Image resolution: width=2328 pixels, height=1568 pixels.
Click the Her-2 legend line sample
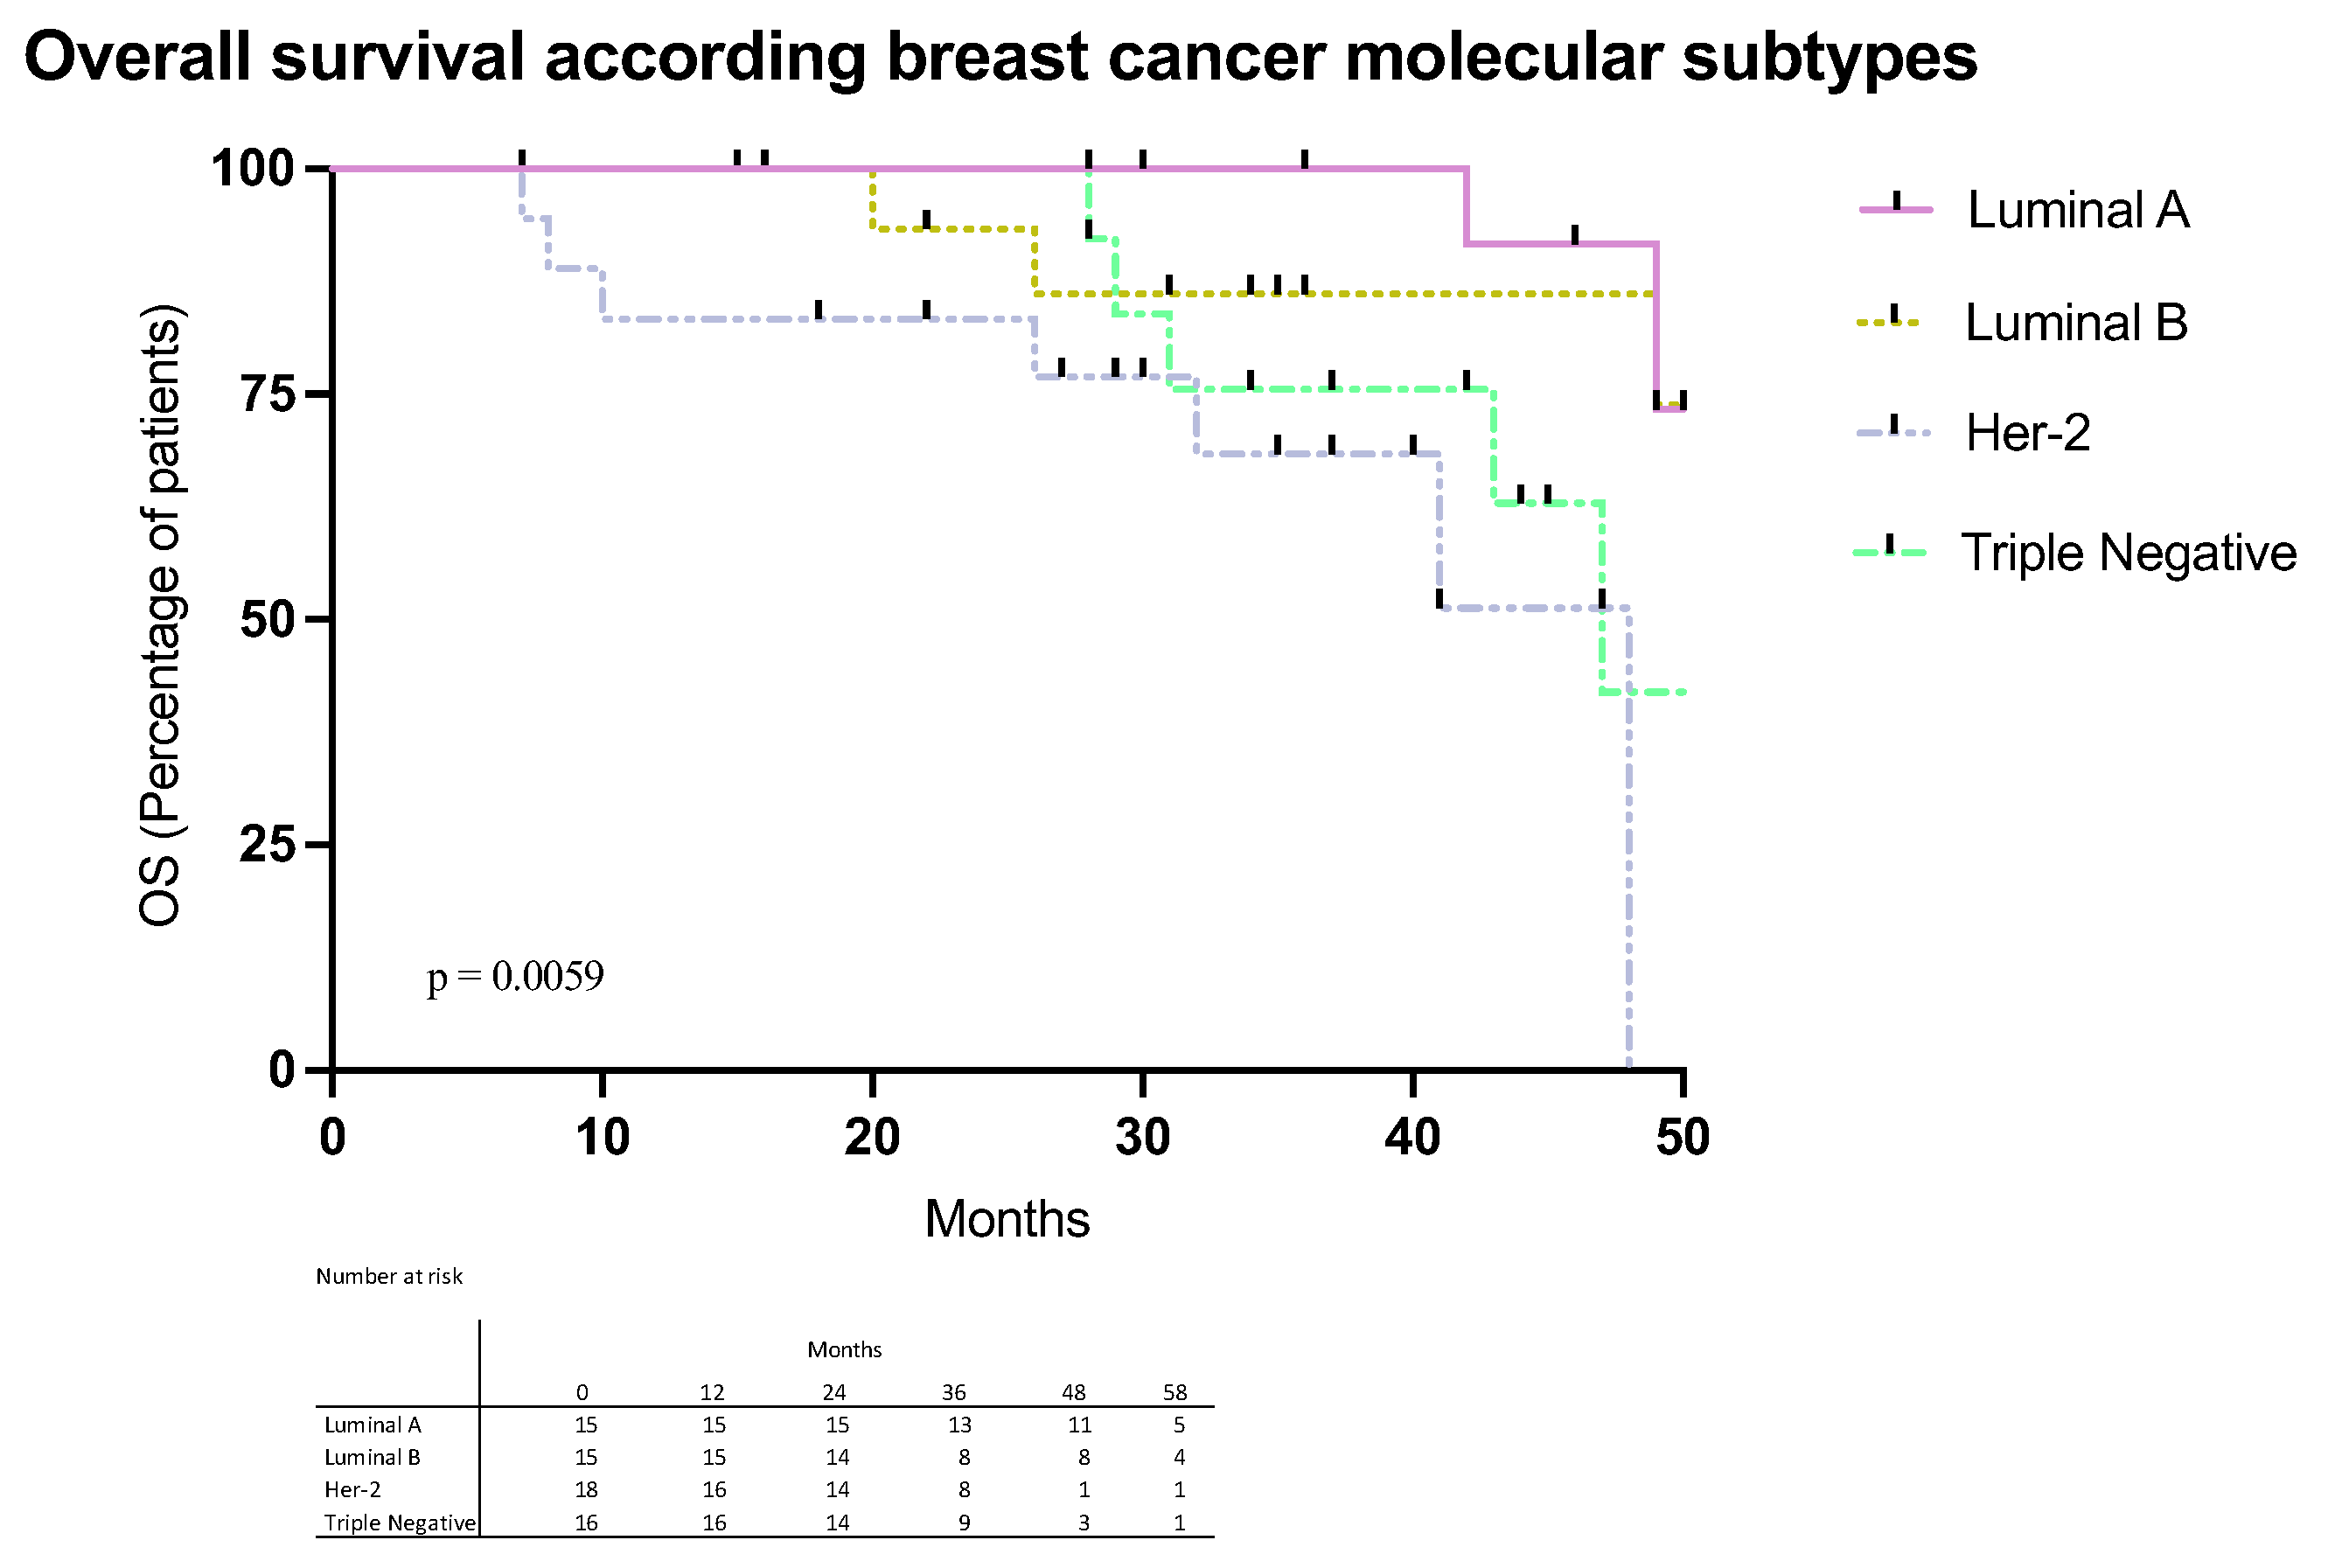pos(1891,432)
